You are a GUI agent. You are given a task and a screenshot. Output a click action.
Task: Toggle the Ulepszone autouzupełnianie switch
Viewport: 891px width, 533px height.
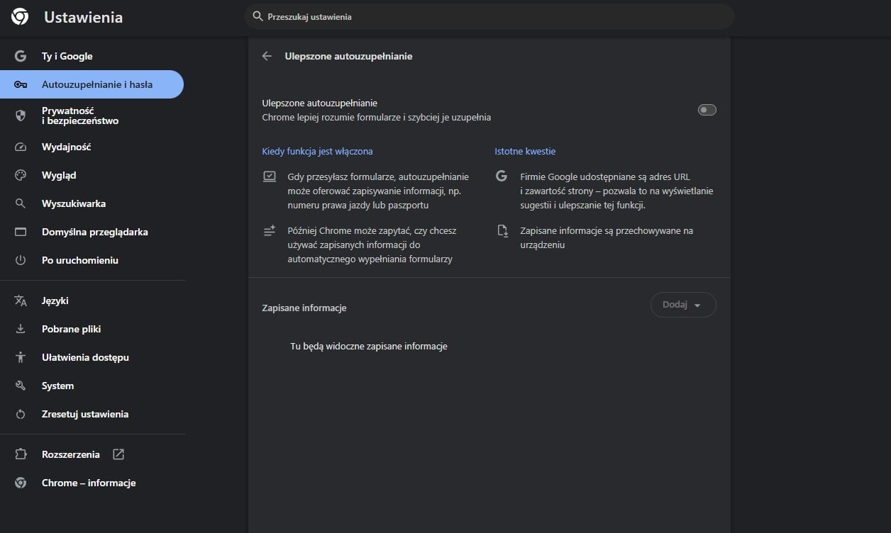[707, 110]
